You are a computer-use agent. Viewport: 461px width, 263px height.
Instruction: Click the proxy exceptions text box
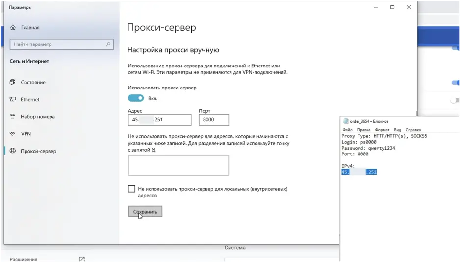(179, 166)
